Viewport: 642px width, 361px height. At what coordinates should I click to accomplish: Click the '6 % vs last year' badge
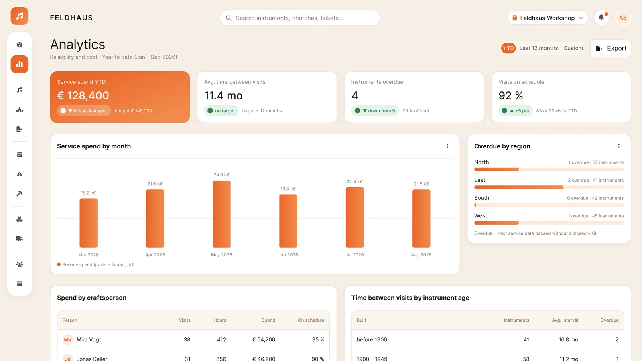(84, 111)
